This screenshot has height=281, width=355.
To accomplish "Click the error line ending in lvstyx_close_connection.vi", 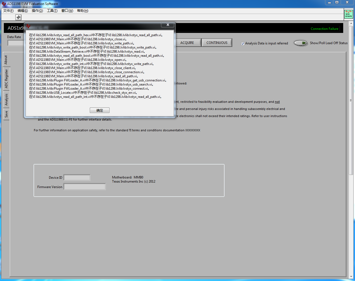I will (x=87, y=72).
